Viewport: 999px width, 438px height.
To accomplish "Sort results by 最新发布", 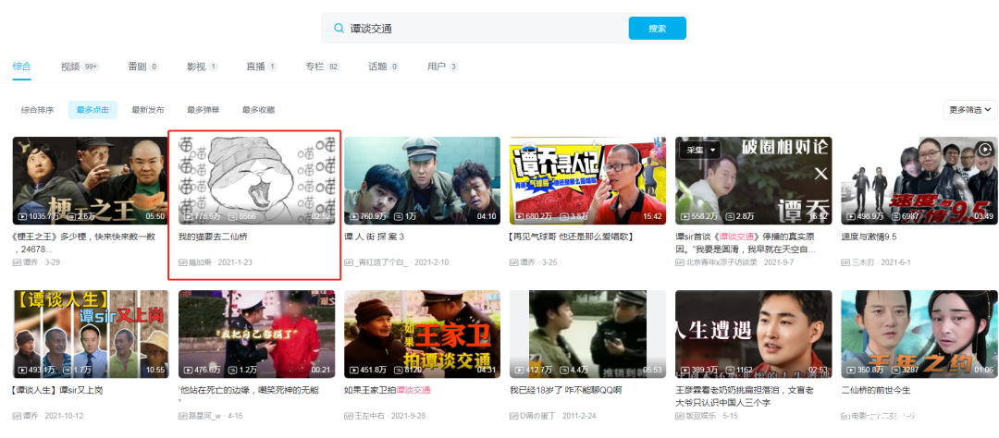I will [148, 110].
